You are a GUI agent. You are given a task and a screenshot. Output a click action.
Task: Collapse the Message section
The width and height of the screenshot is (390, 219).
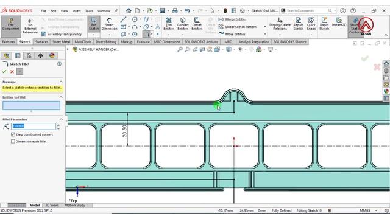(61, 82)
